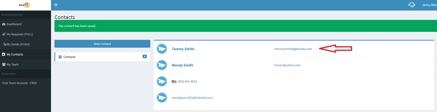This screenshot has height=112, width=437.
Task: Open My Requests (PULL) page
Action: click(25, 34)
